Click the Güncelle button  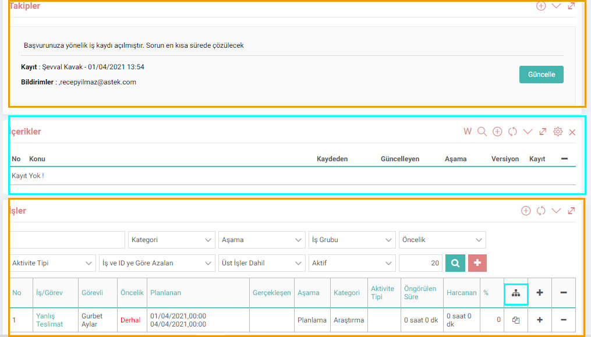click(542, 75)
